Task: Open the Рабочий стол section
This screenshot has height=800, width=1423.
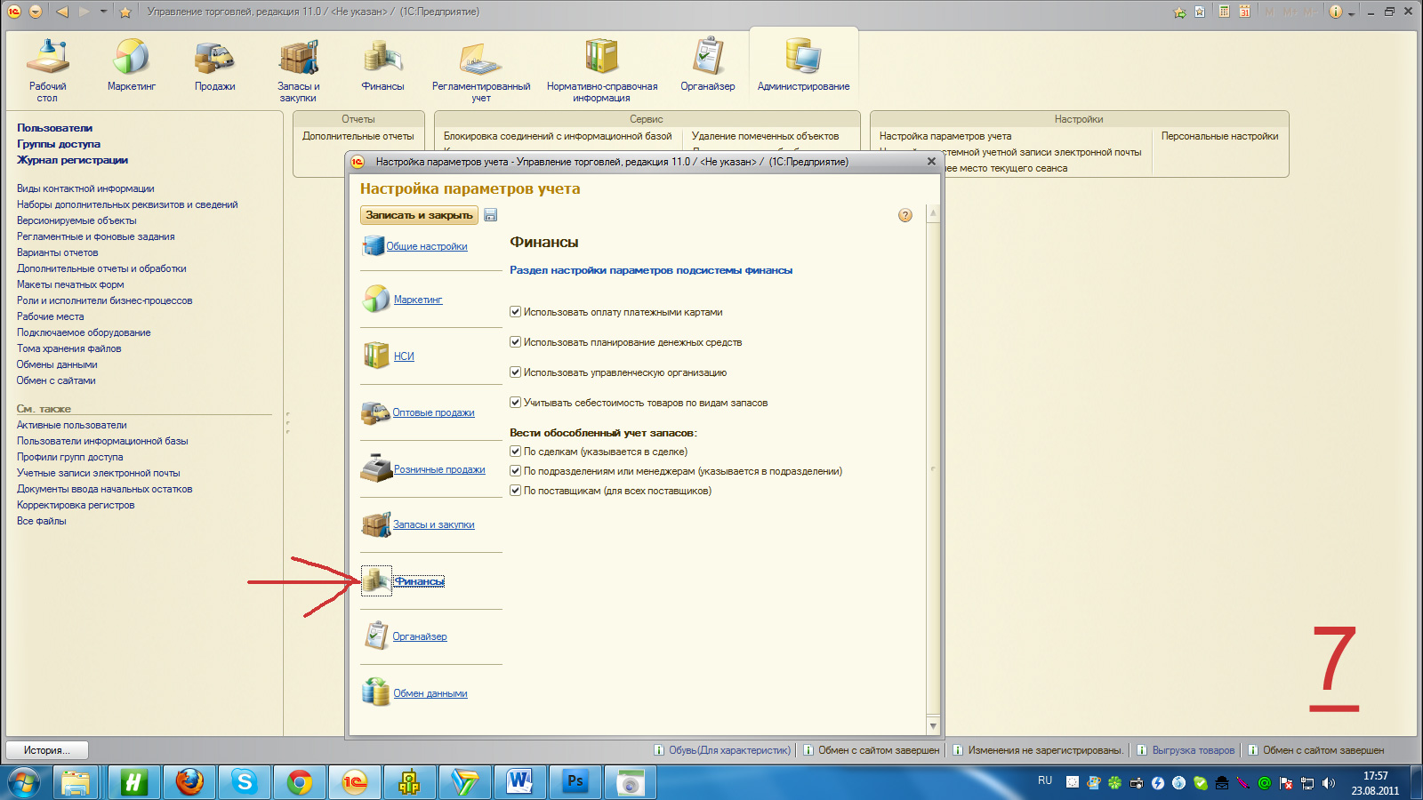Action: pos(48,70)
